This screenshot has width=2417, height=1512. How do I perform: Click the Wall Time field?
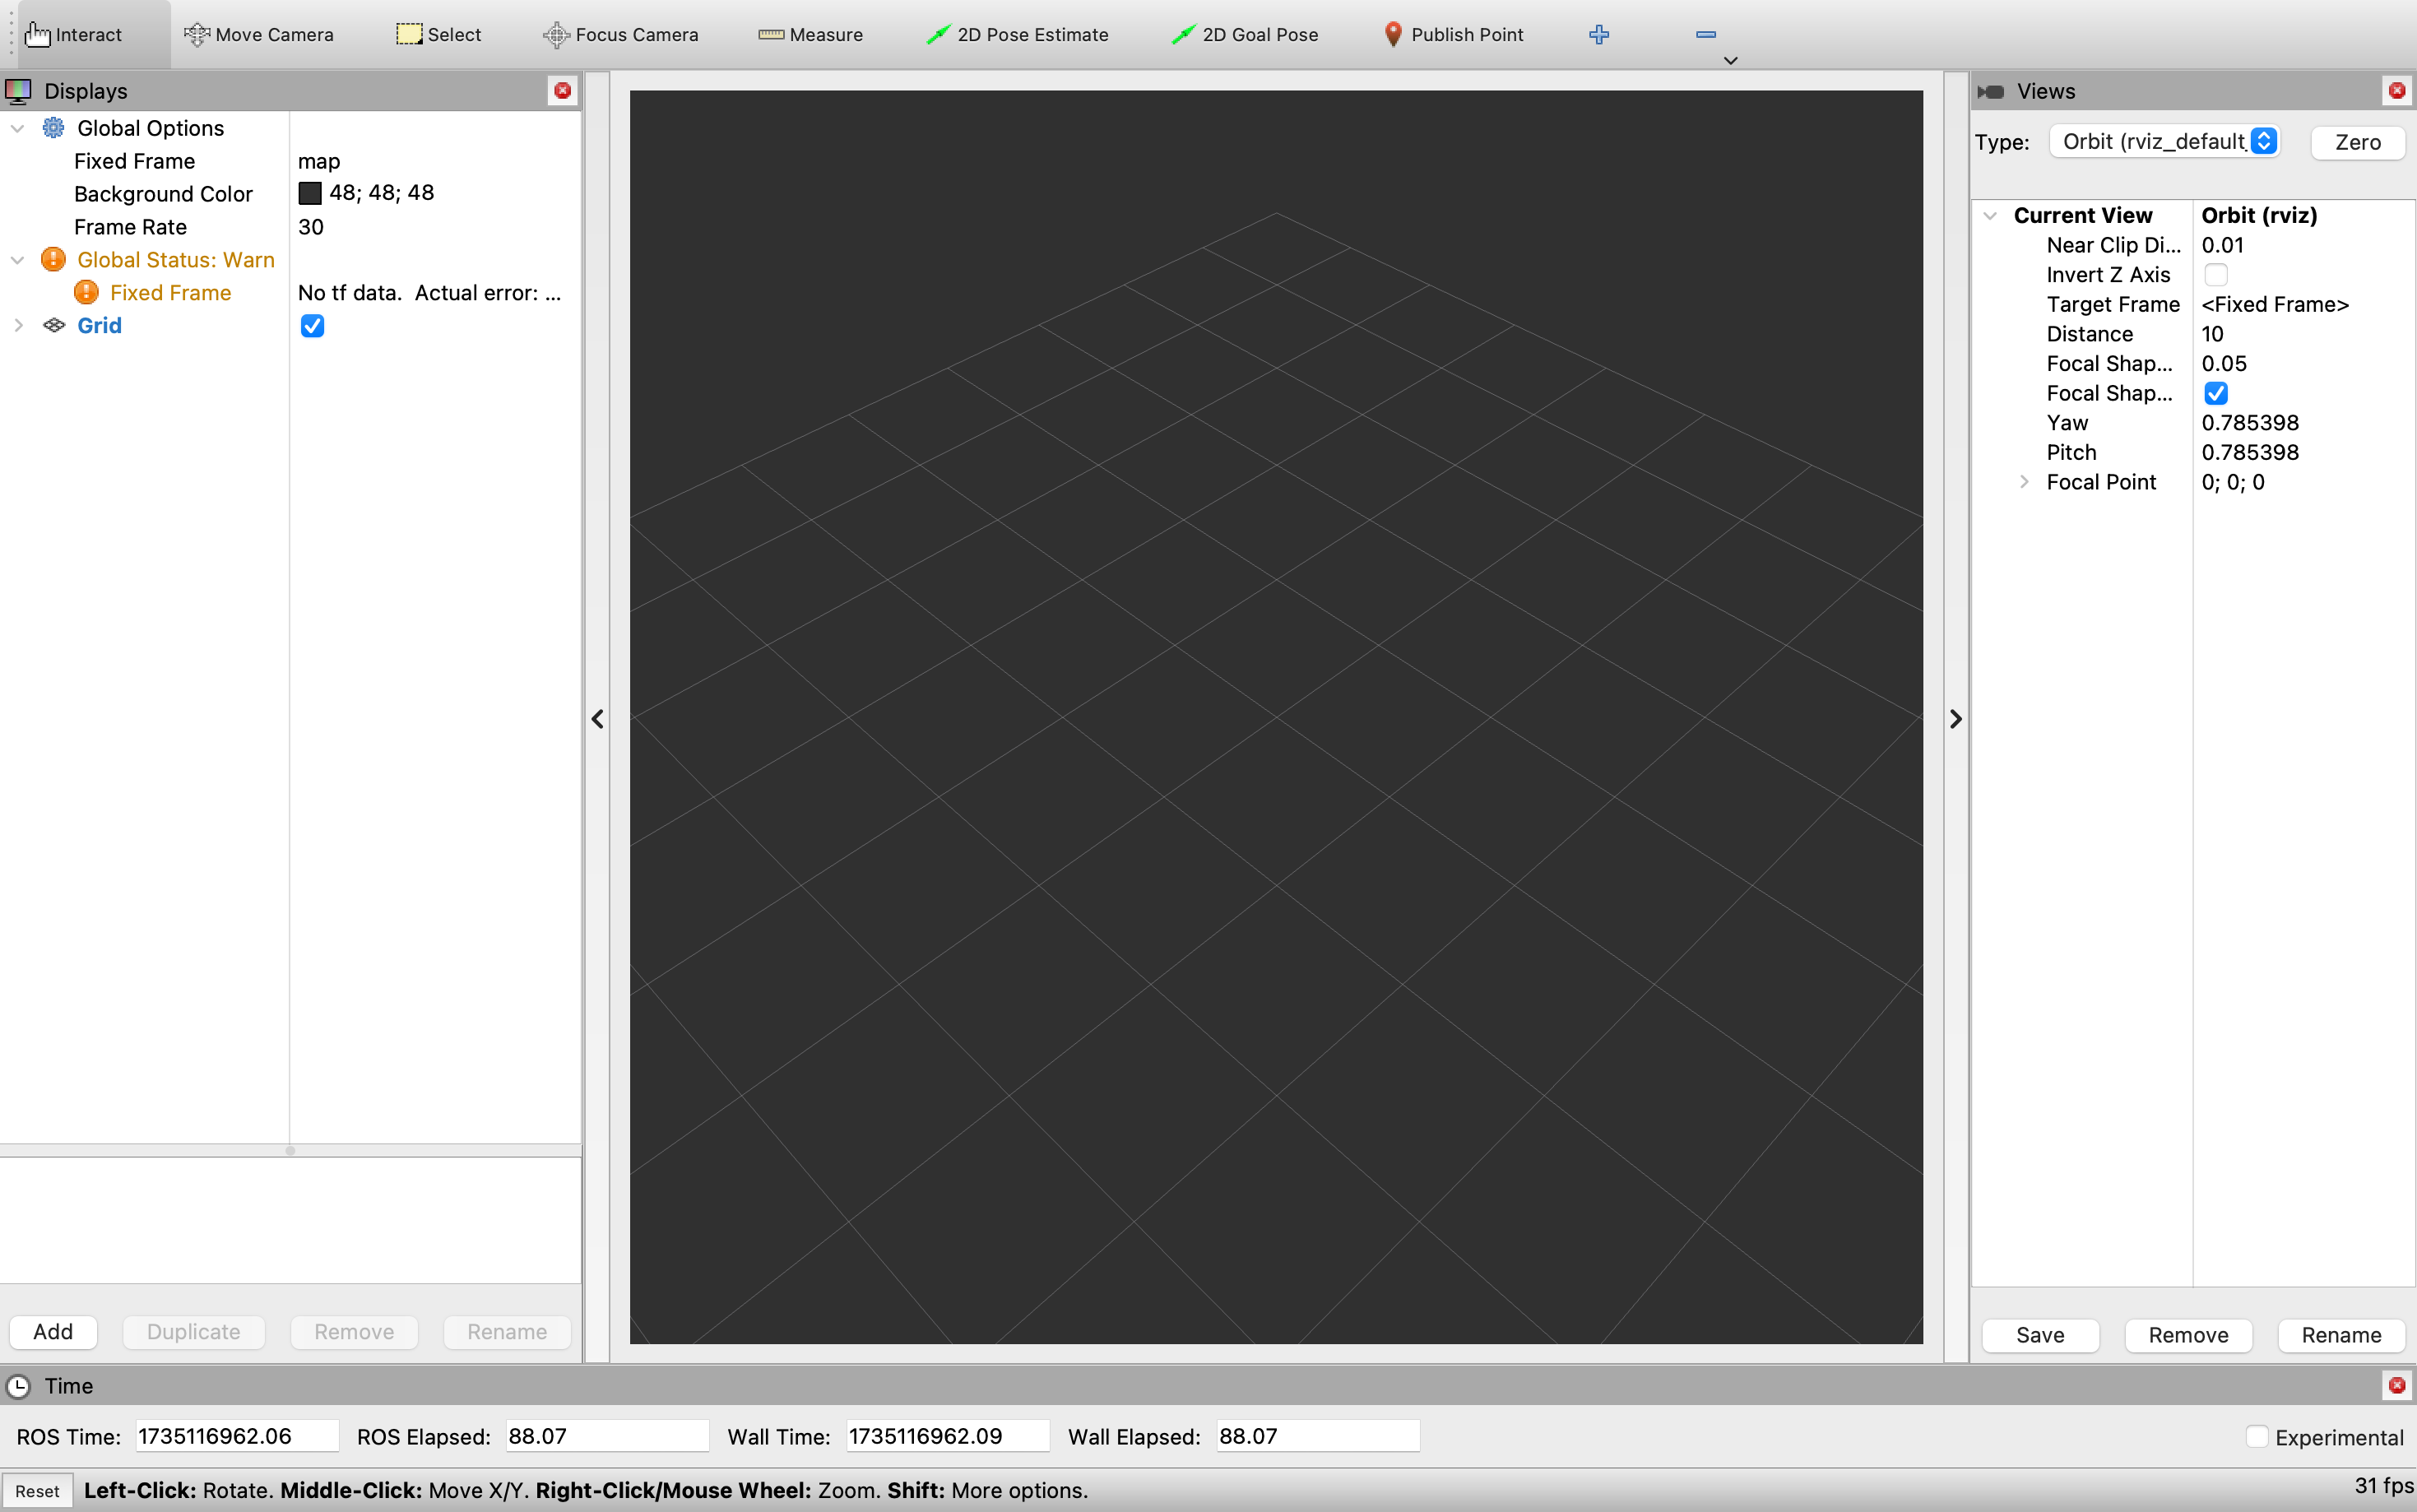948,1436
